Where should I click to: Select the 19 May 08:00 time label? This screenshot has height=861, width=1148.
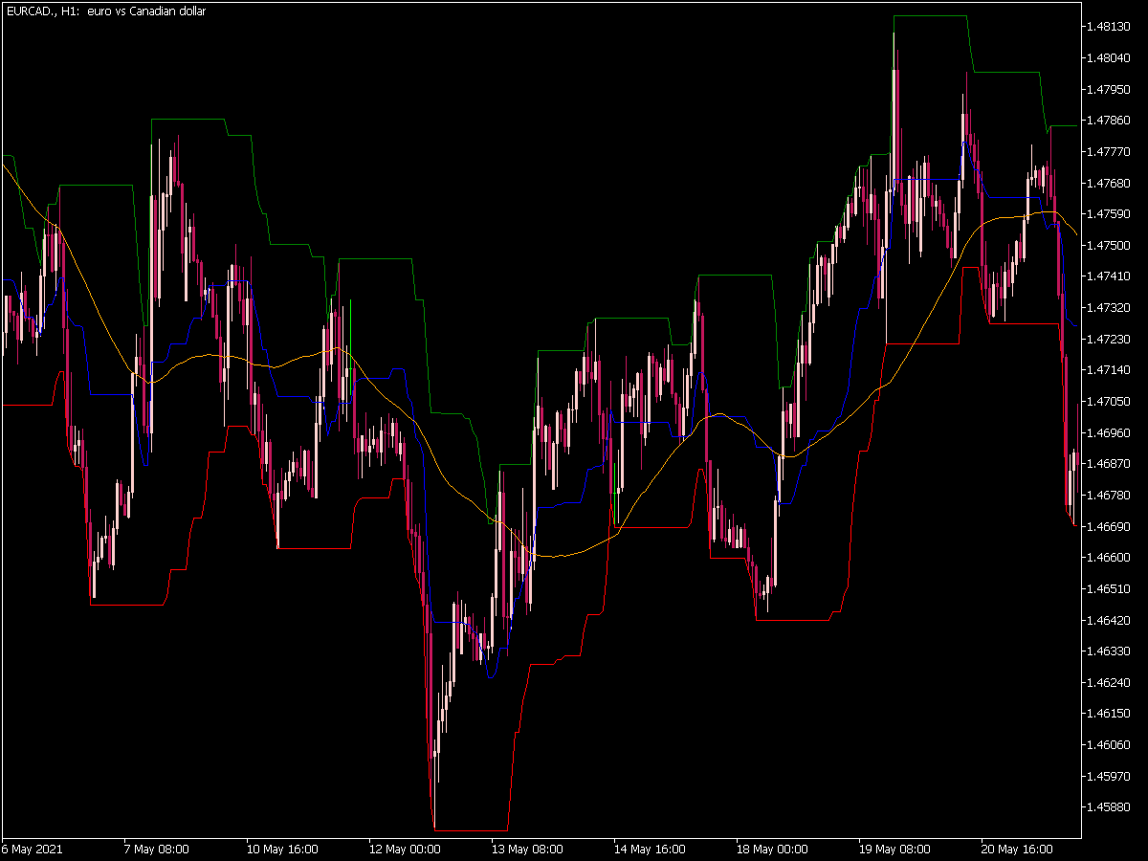coord(896,849)
